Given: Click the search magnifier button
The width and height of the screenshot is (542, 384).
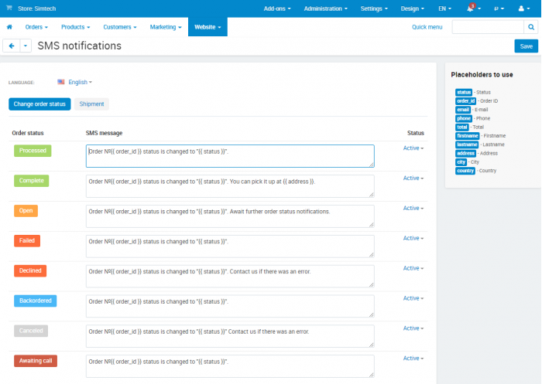Looking at the screenshot, I should (x=531, y=27).
